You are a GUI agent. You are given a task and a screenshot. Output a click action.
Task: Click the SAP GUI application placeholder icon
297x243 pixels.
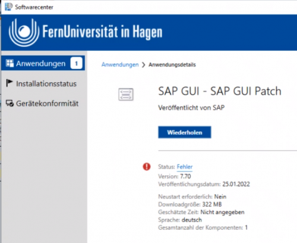click(126, 94)
